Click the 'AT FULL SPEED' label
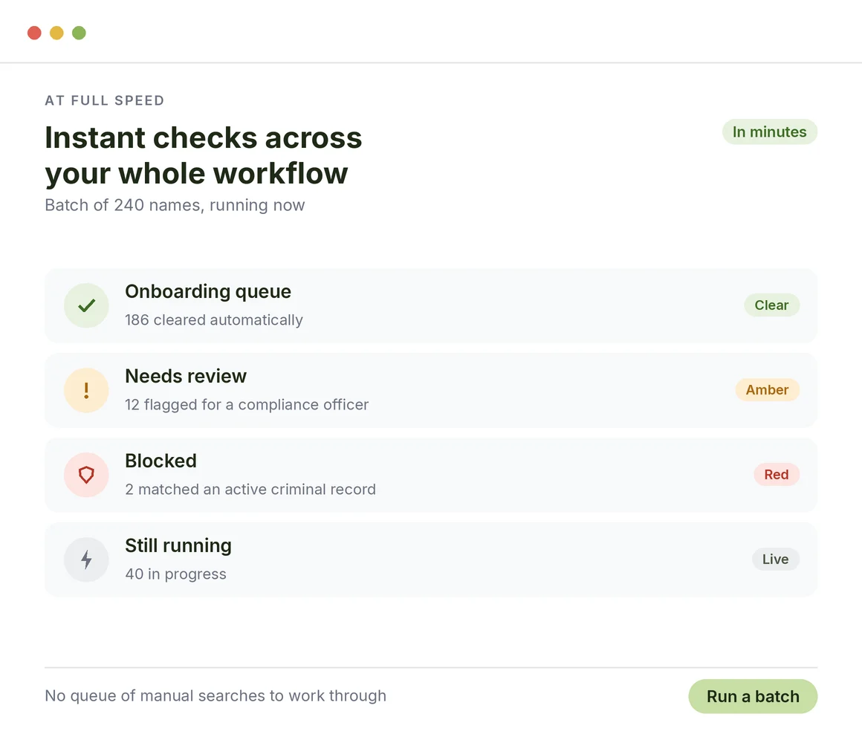This screenshot has height=743, width=862. coord(105,100)
